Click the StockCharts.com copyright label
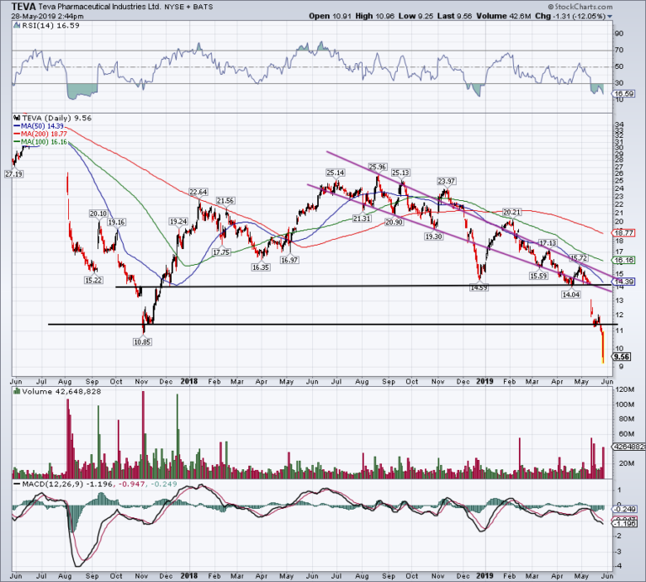The height and width of the screenshot is (582, 646). point(580,7)
